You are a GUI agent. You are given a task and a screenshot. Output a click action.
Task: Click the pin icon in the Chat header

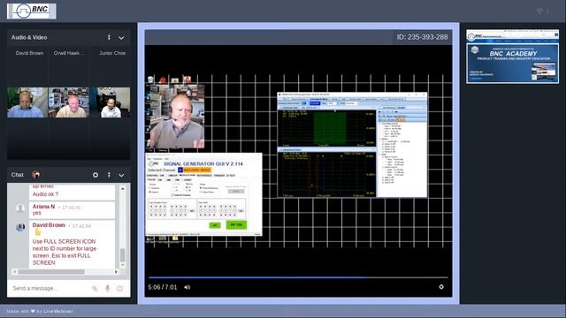tap(109, 175)
